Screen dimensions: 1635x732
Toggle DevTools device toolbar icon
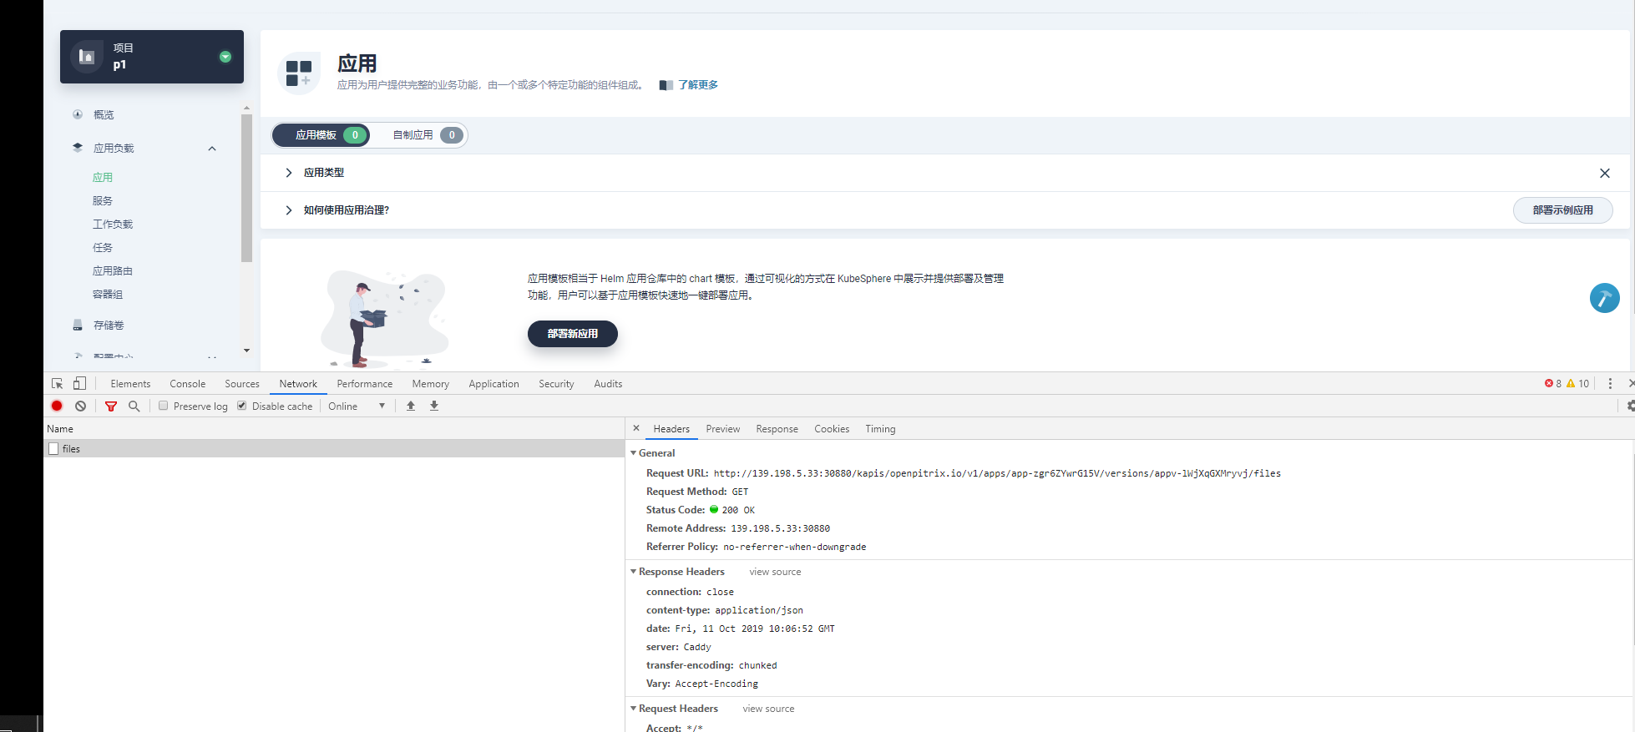coord(79,383)
